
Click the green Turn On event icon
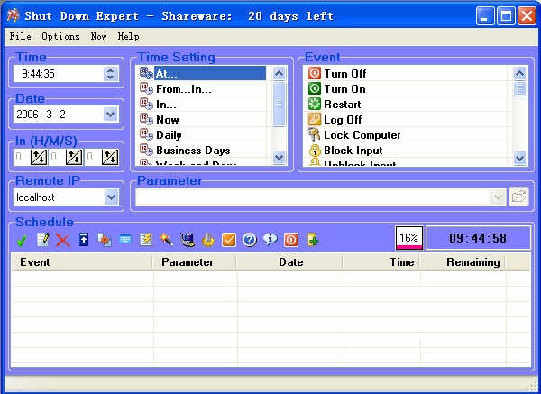coord(315,89)
